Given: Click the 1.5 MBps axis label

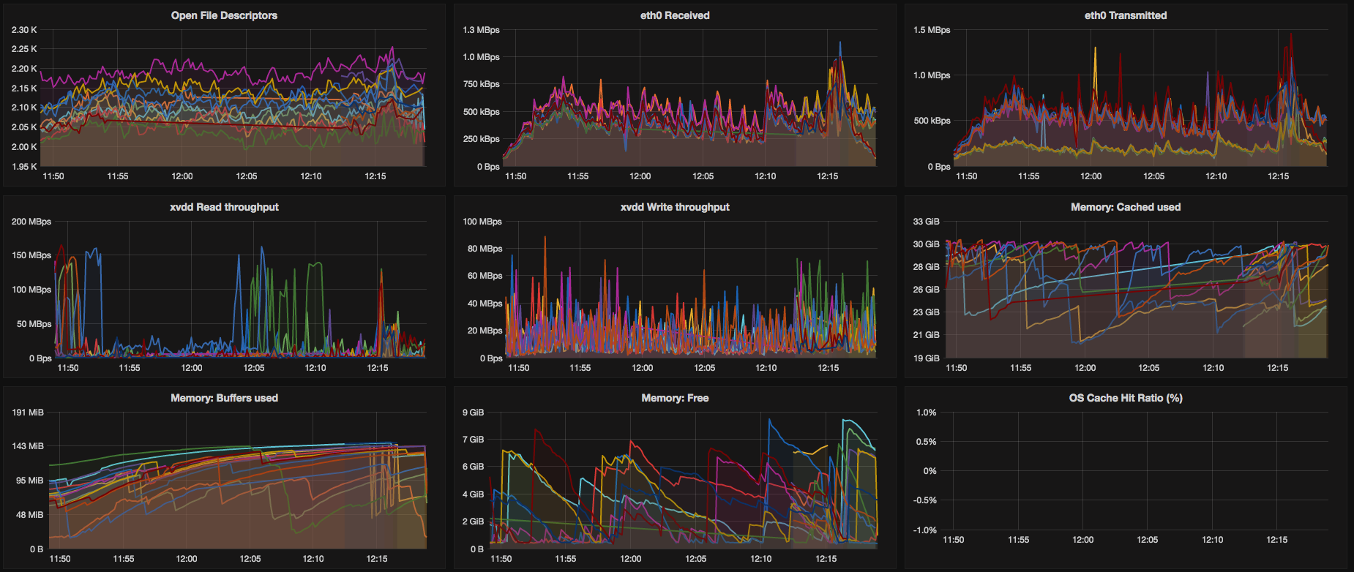Looking at the screenshot, I should point(932,30).
